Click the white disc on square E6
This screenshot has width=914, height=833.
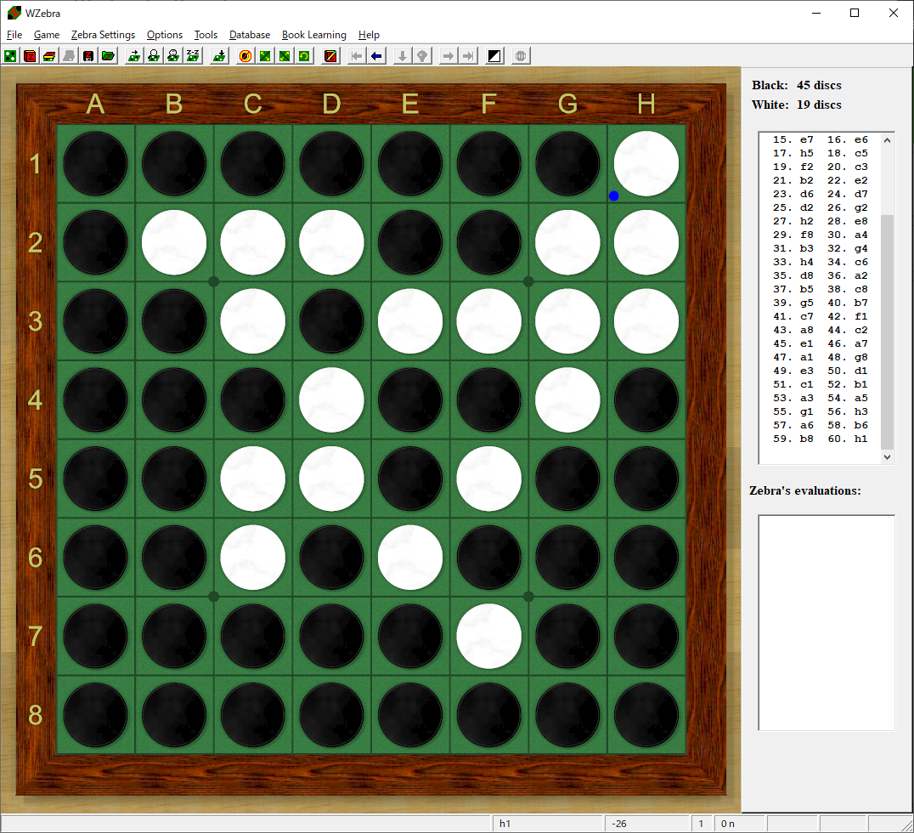[x=409, y=557]
